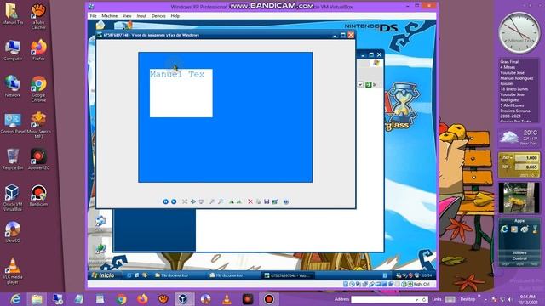Open the VirtualBox Devices menu
Screen dimensions: 545x306
pos(158,16)
